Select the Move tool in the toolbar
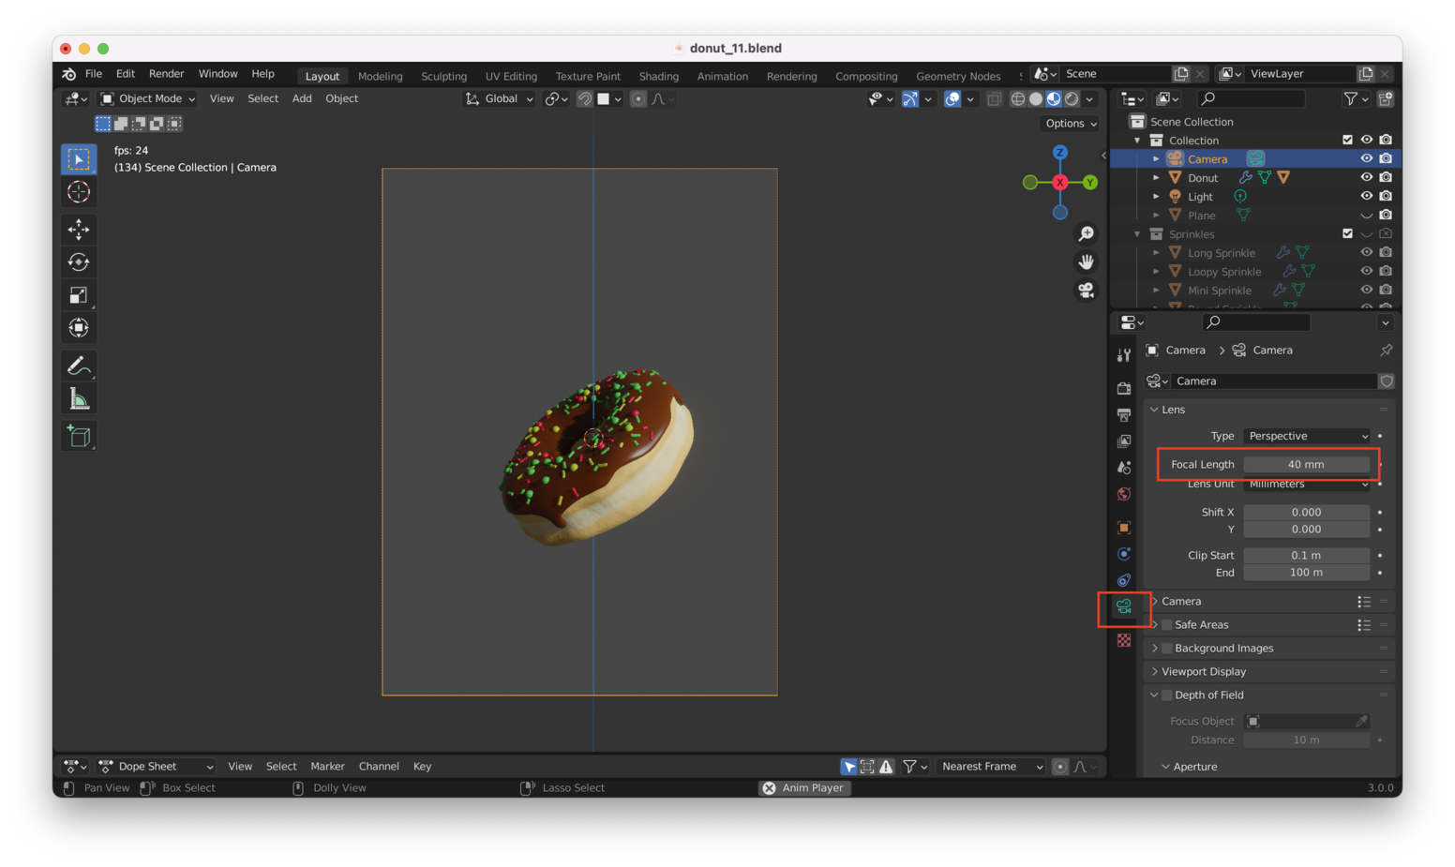Image resolution: width=1455 pixels, height=867 pixels. 79,230
